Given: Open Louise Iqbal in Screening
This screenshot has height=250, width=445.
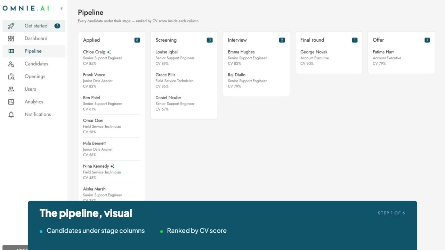Looking at the screenshot, I should coord(184,58).
